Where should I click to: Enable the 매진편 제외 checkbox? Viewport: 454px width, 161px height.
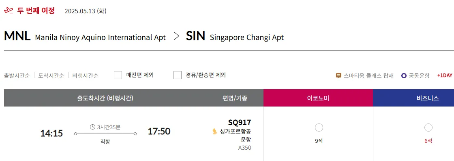coord(118,75)
